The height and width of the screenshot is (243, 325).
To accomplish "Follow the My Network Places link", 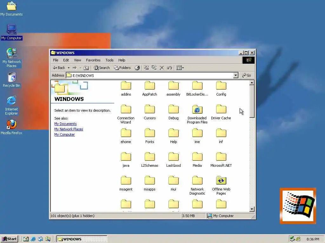I will [69, 129].
